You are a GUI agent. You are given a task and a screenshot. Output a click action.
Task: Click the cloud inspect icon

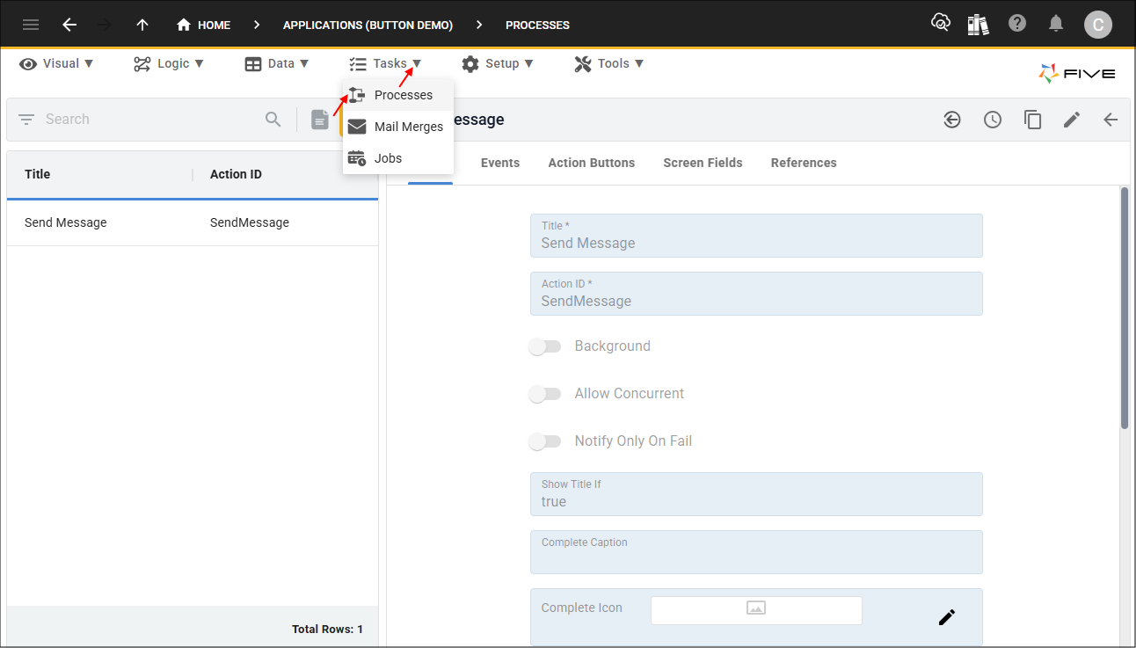tap(941, 24)
